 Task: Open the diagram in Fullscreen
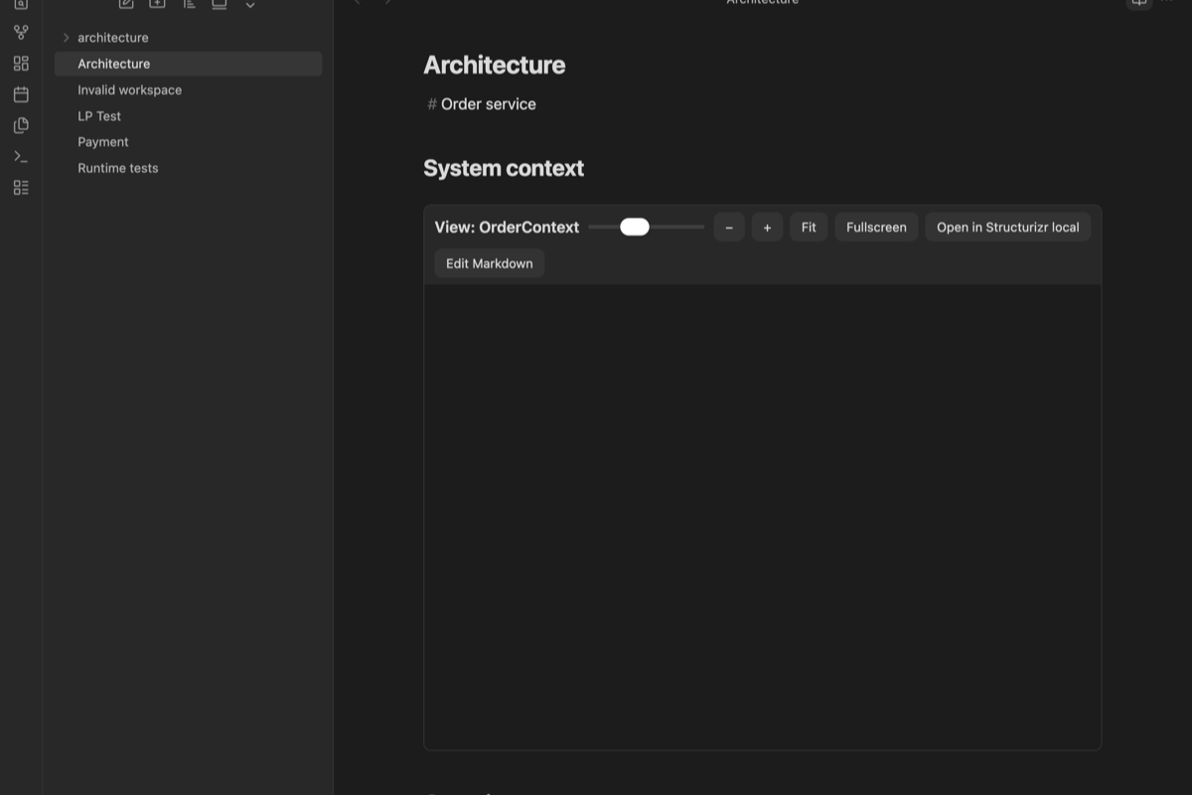point(876,228)
